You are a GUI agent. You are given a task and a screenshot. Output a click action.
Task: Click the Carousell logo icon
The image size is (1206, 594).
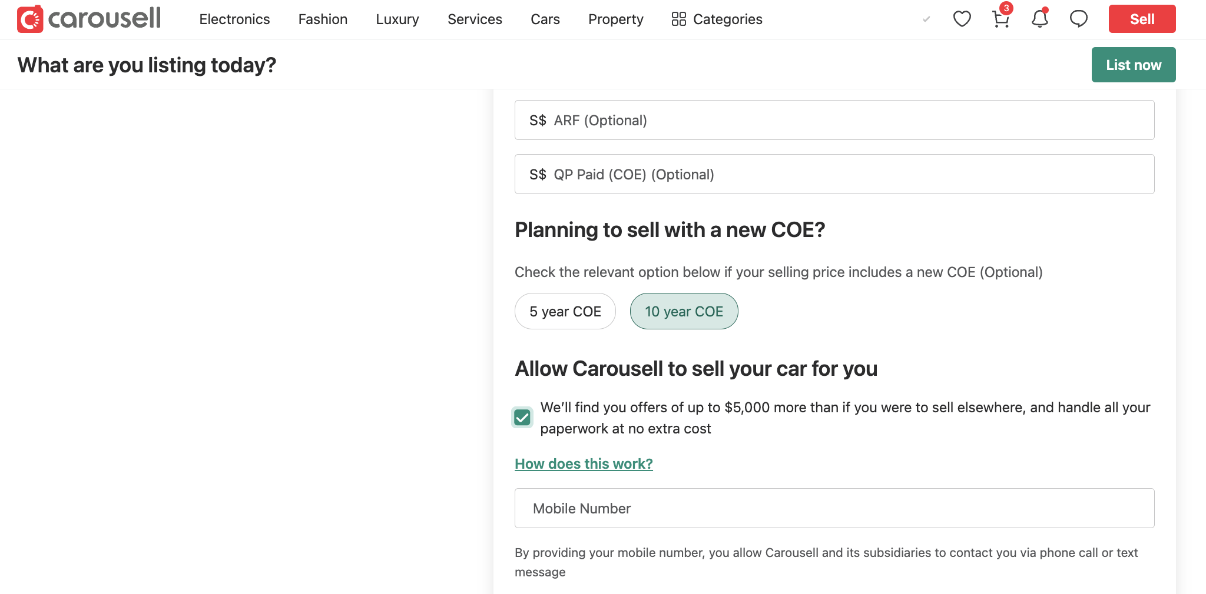[30, 19]
